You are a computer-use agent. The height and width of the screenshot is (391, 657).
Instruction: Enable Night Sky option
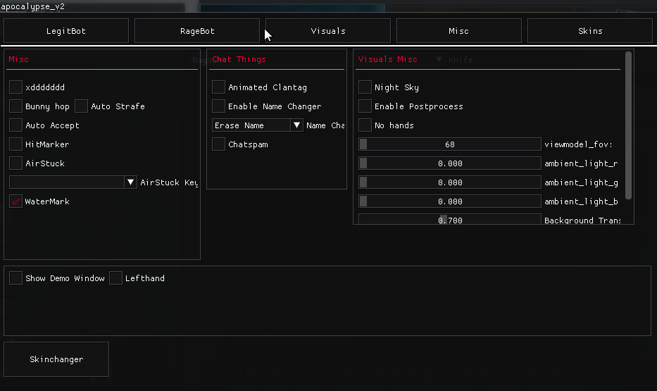click(x=365, y=87)
